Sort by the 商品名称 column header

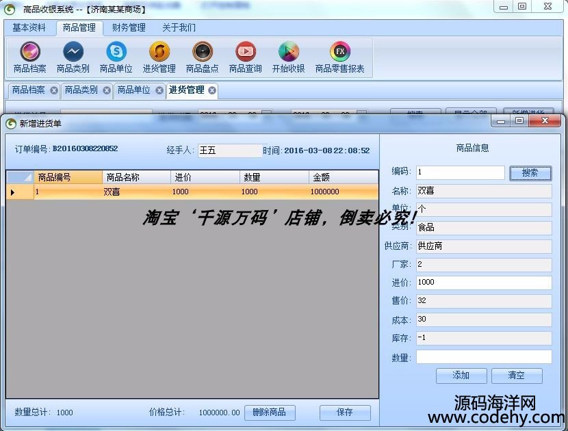pyautogui.click(x=135, y=177)
